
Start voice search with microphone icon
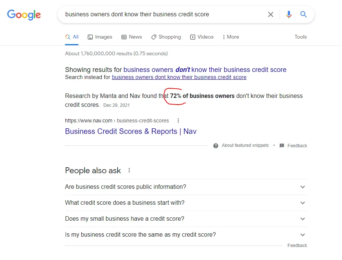point(289,14)
